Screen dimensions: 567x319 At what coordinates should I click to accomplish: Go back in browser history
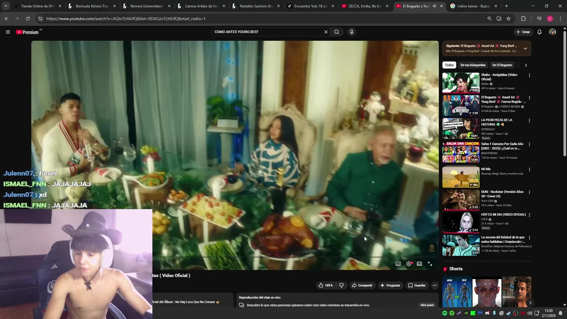6,19
